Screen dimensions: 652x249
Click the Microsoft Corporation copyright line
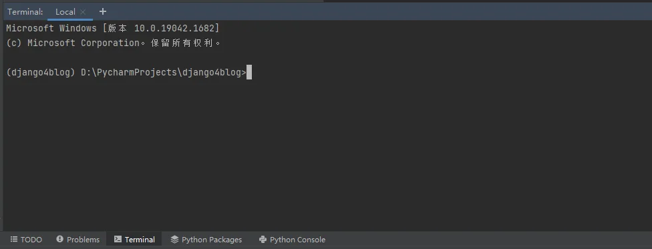(x=113, y=43)
